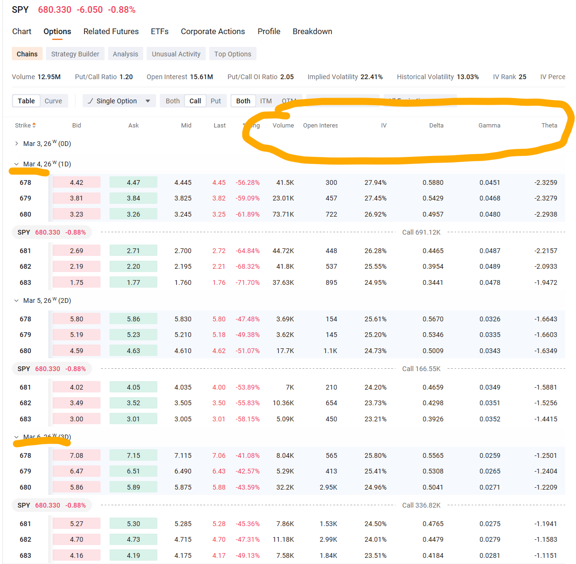Screen dimensions: 576x564
Task: Select the Put option type
Action: pyautogui.click(x=216, y=101)
